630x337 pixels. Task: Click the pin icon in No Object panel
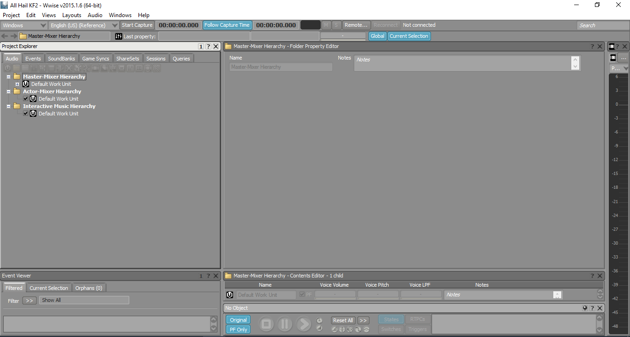pos(585,308)
